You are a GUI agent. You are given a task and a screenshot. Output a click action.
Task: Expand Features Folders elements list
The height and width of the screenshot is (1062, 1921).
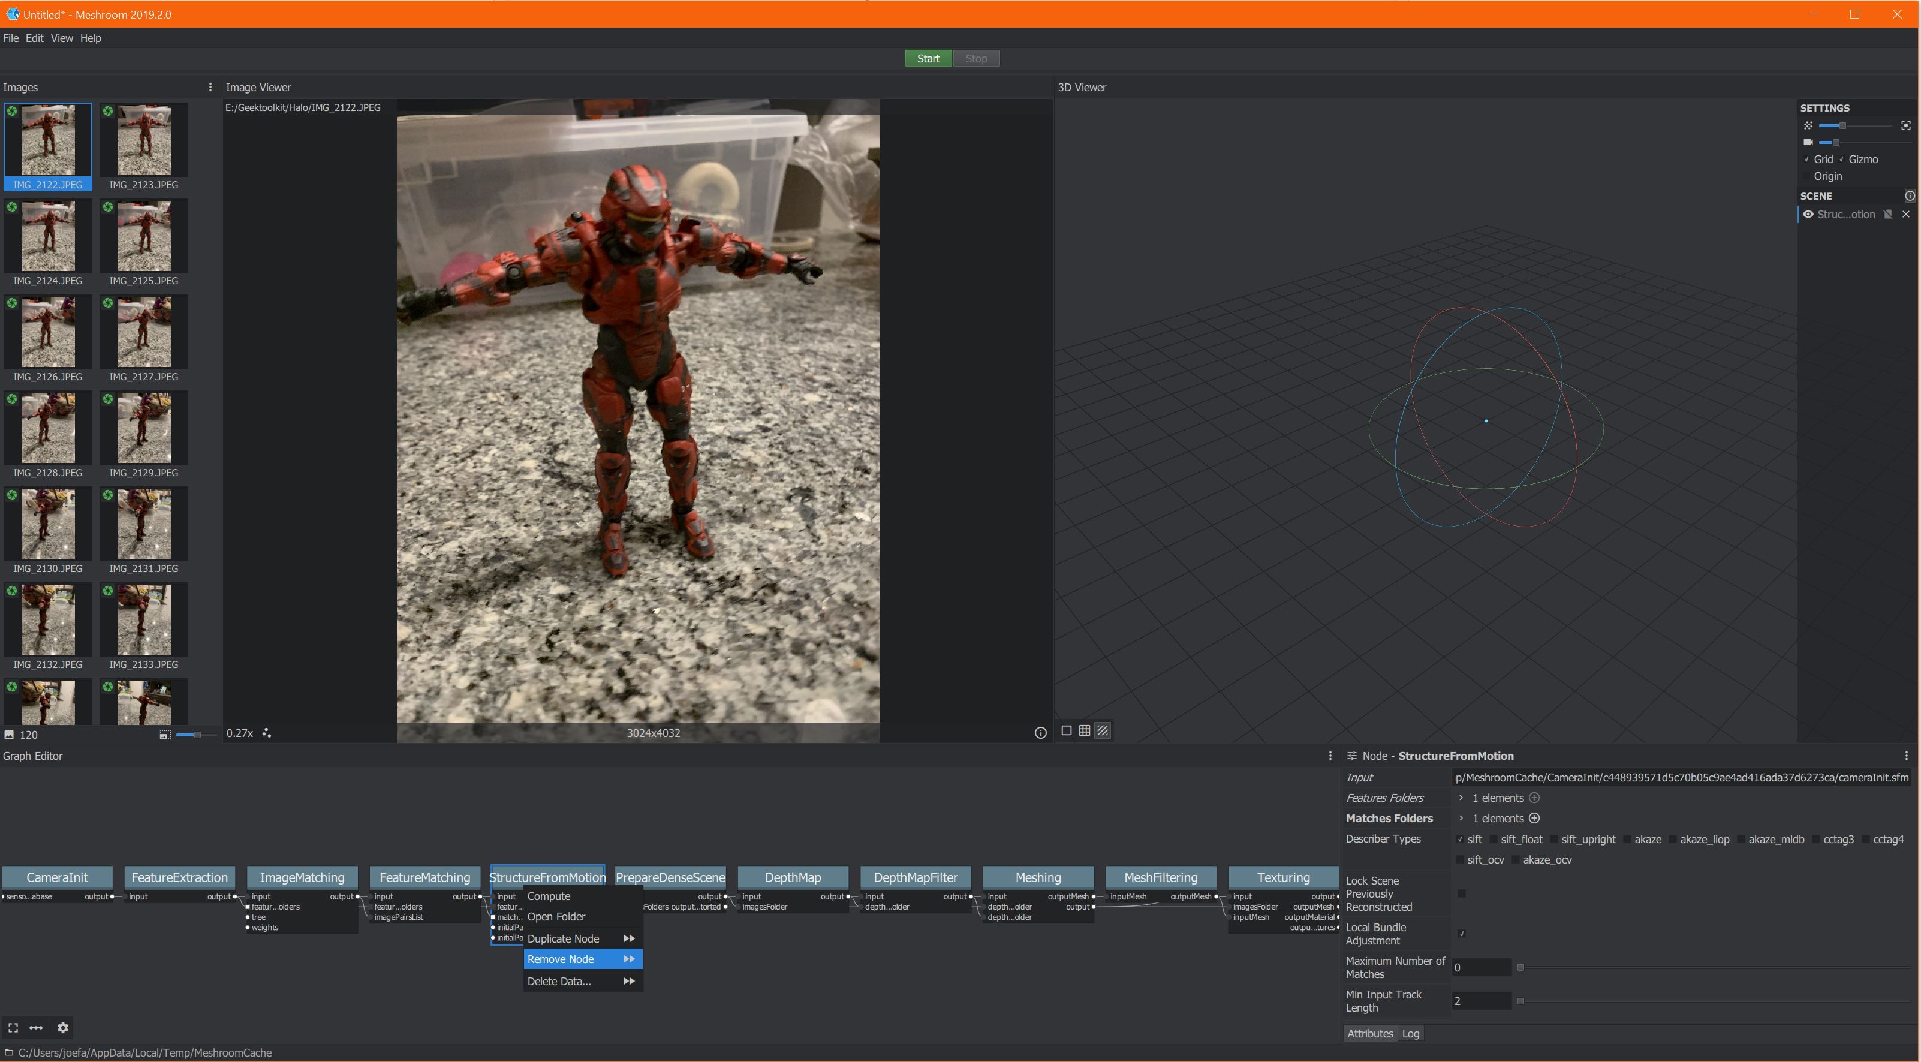coord(1461,798)
